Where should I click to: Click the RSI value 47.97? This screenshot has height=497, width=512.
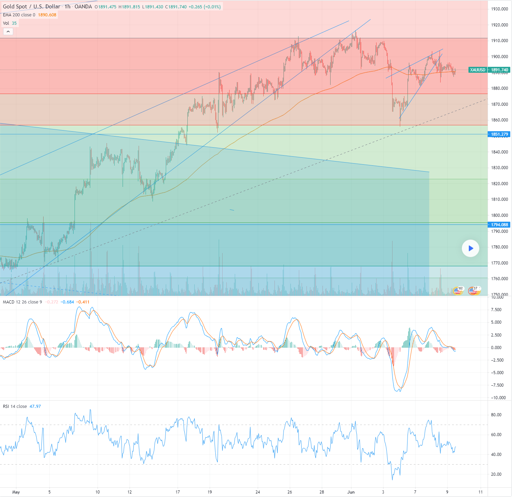tap(35, 407)
